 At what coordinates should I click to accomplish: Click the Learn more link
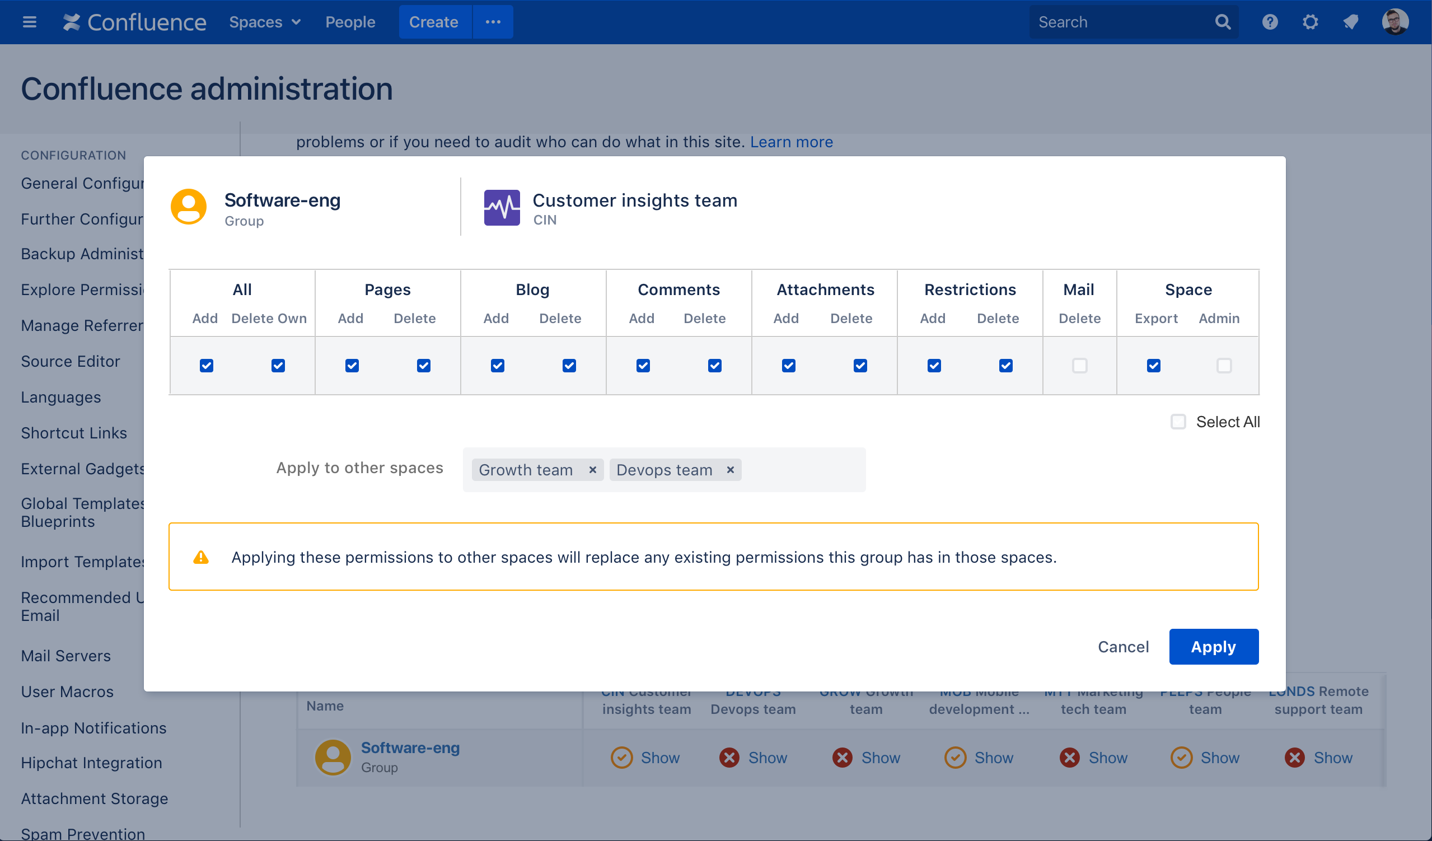coord(793,140)
